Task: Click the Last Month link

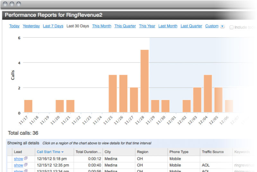Action: point(167,26)
